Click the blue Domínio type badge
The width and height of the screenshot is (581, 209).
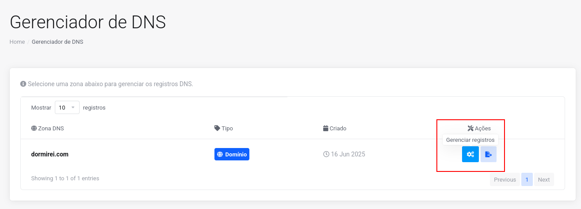coord(232,154)
